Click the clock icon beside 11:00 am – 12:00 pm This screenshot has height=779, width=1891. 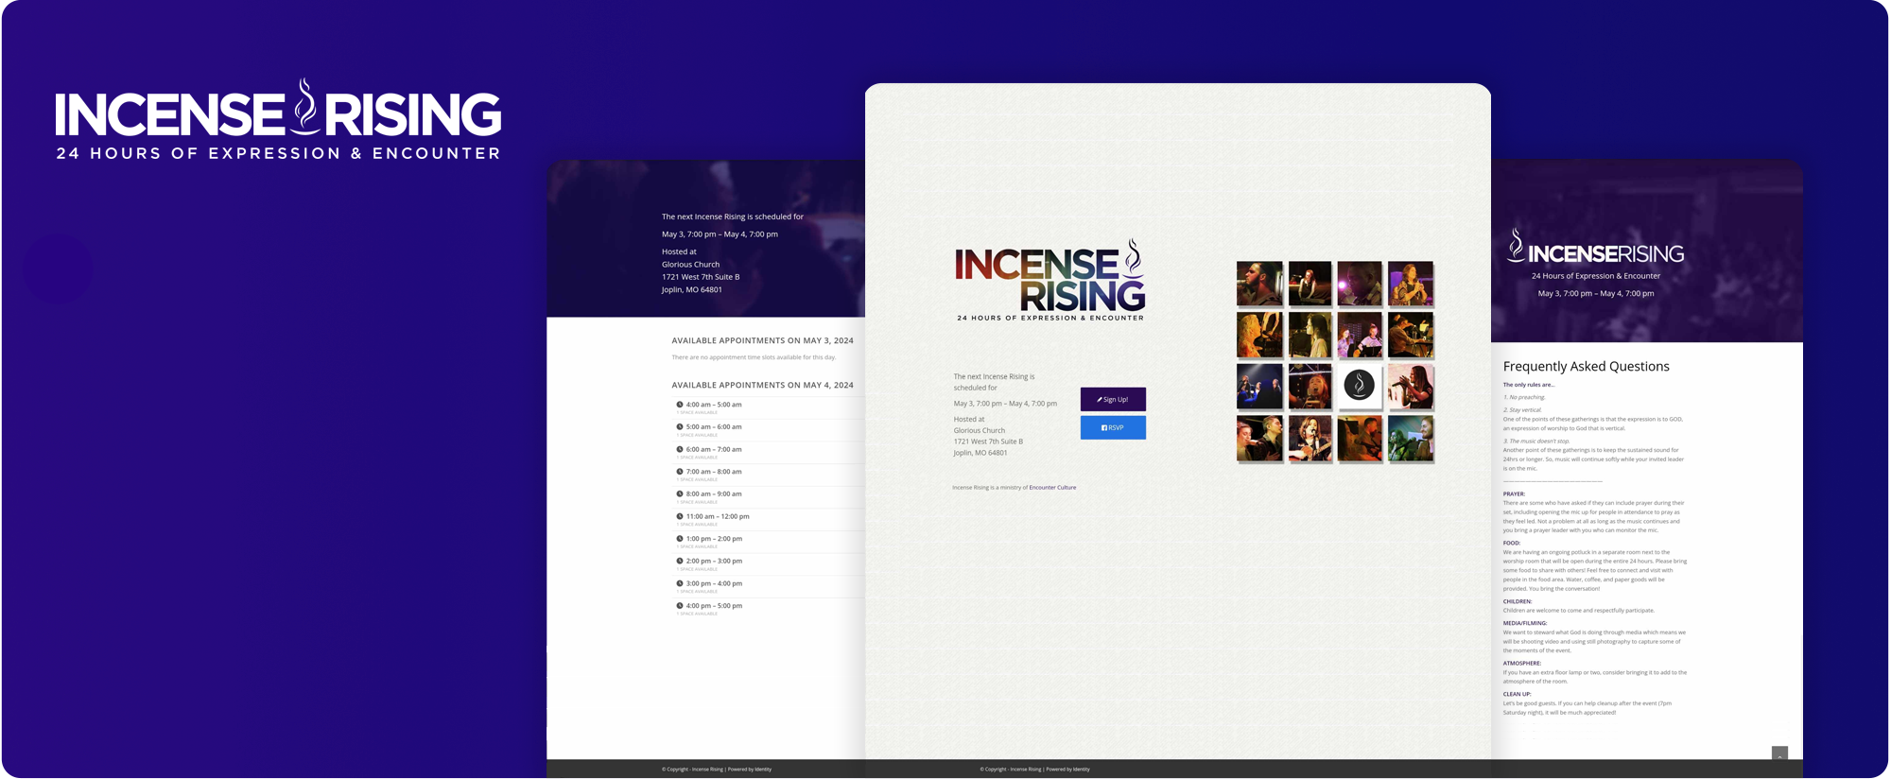pyautogui.click(x=679, y=516)
